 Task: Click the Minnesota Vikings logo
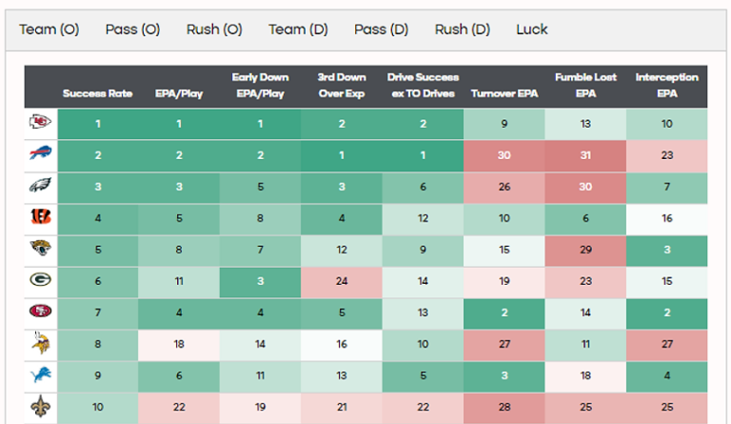pyautogui.click(x=41, y=343)
